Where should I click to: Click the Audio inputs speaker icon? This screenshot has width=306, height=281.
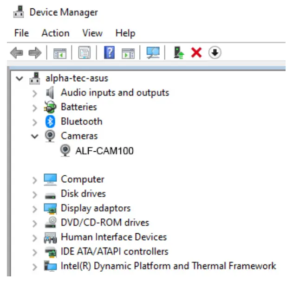[x=50, y=93]
